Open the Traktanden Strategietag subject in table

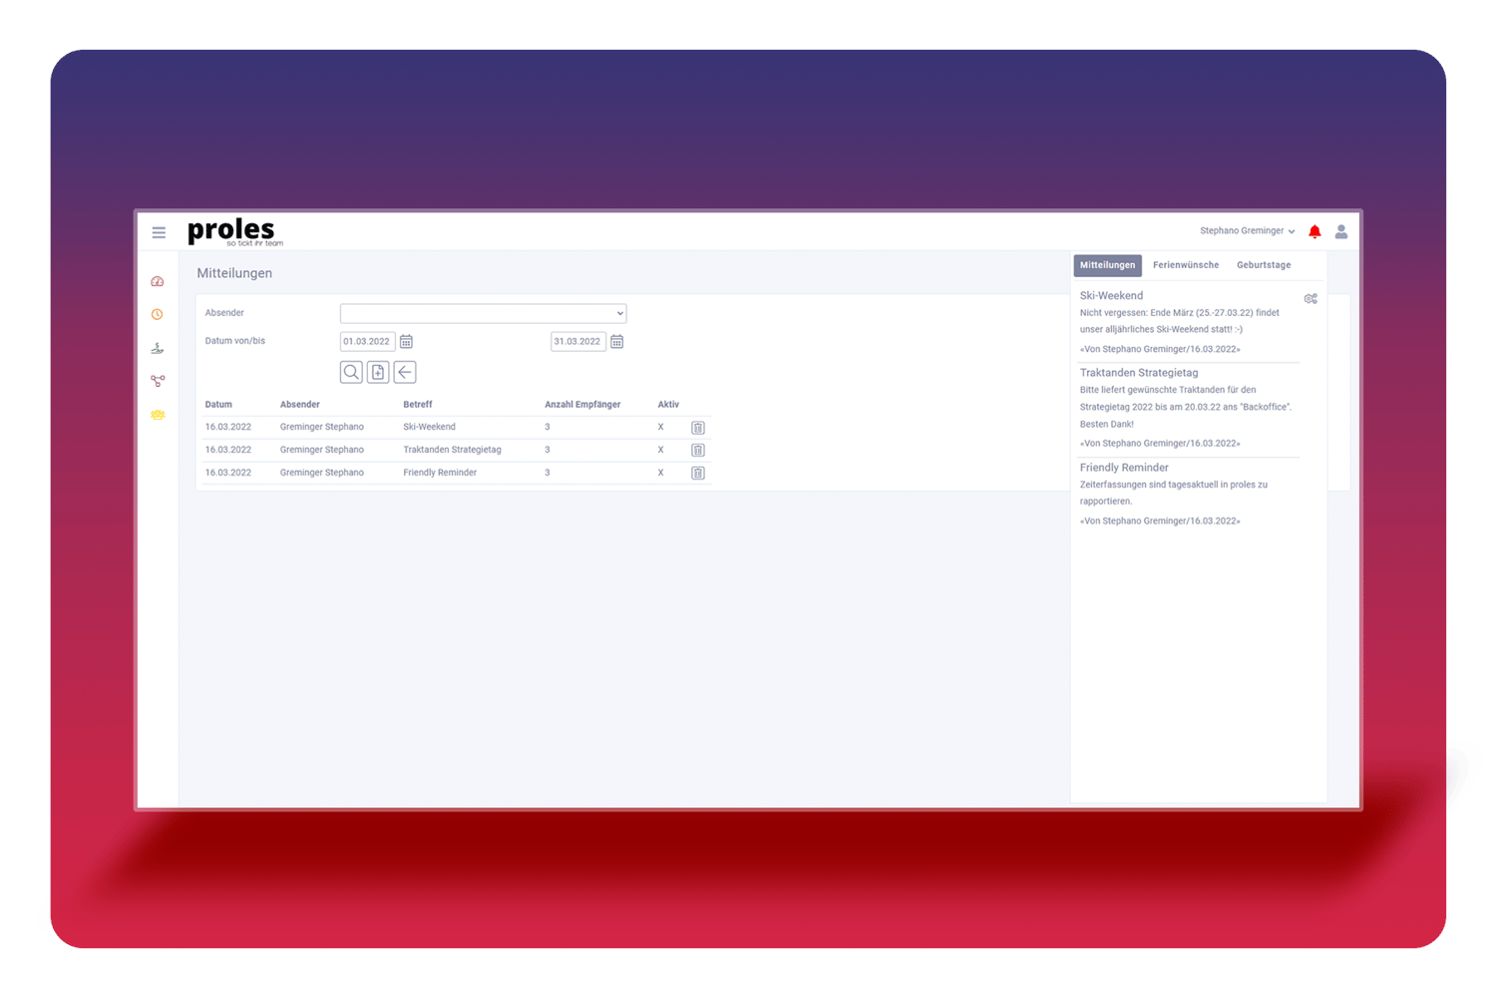pos(452,450)
